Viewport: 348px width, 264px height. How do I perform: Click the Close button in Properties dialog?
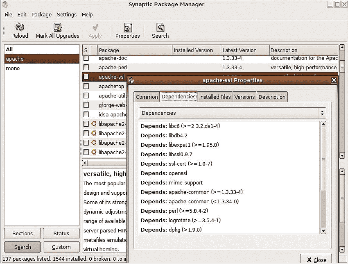click(x=316, y=259)
